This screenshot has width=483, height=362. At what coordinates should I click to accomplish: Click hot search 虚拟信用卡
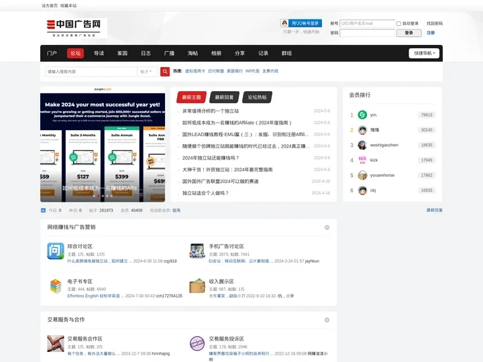tap(195, 71)
